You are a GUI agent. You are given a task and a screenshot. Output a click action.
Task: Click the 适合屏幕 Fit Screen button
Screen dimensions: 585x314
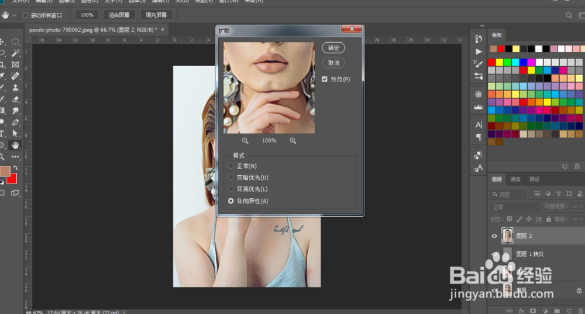pos(119,15)
